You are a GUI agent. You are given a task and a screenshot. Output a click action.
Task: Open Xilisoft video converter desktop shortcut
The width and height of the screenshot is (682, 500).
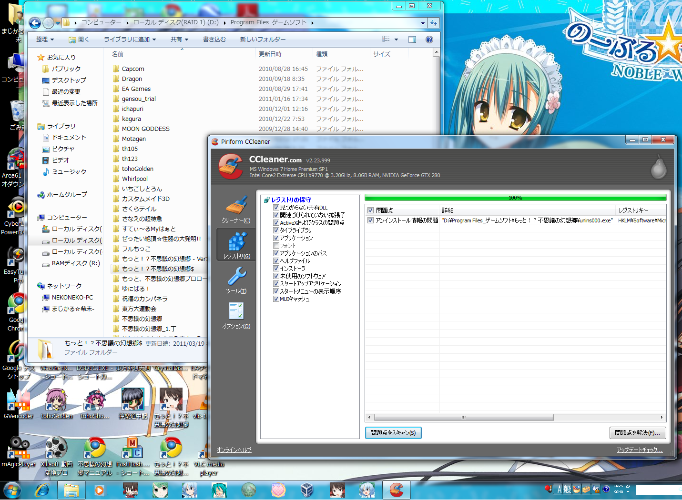57,456
